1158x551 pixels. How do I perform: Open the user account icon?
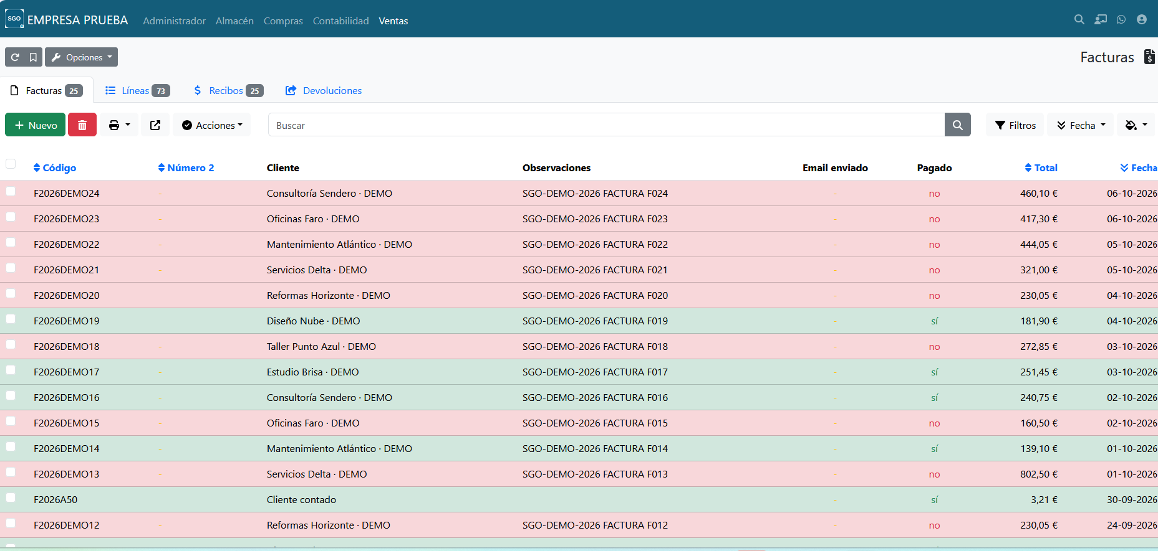click(x=1142, y=20)
